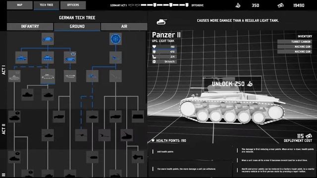
Task: Click the 'GERMANY ACT I' label
Action: [x=118, y=5]
